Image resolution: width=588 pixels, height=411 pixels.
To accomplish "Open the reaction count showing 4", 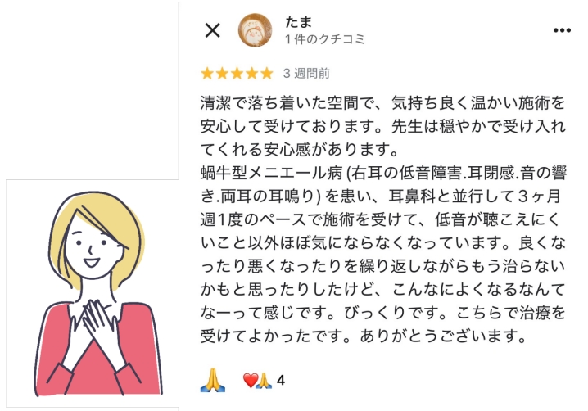I will point(281,380).
